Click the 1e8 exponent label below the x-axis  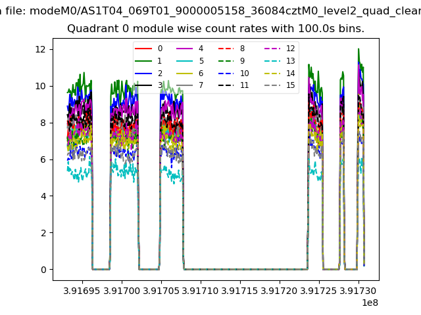point(368,303)
